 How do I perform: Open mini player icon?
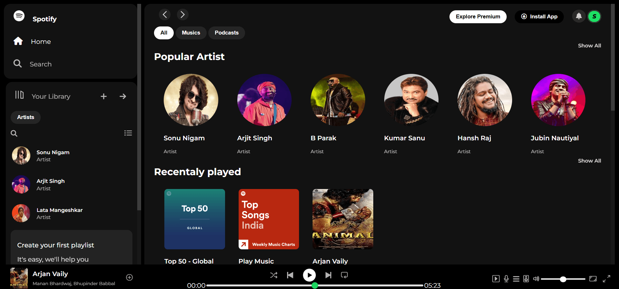coord(593,279)
